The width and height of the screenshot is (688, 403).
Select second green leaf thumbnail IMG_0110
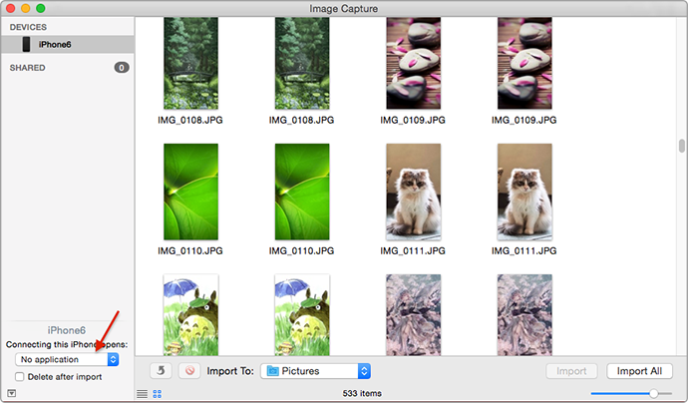coord(302,192)
